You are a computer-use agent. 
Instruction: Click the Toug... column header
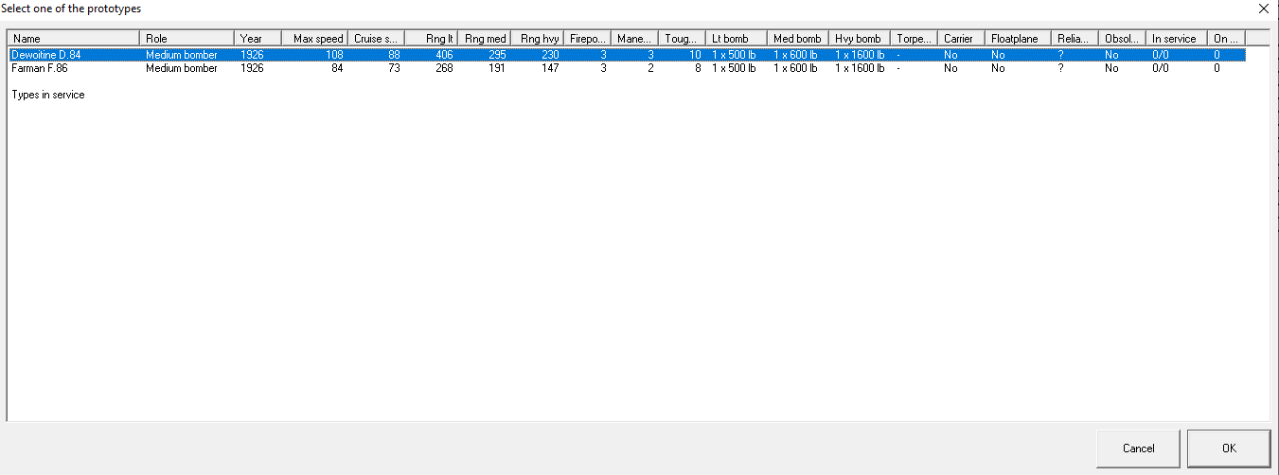[684, 39]
